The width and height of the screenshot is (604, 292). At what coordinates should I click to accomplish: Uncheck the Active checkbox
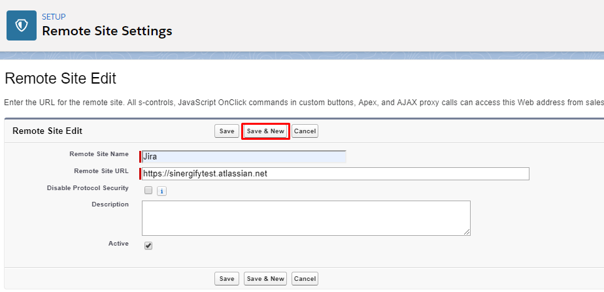pyautogui.click(x=148, y=246)
